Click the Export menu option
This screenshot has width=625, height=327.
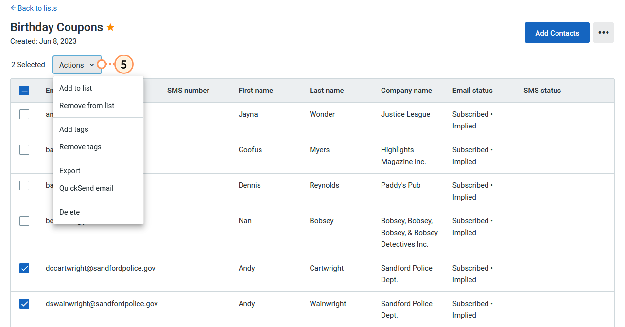pyautogui.click(x=69, y=170)
